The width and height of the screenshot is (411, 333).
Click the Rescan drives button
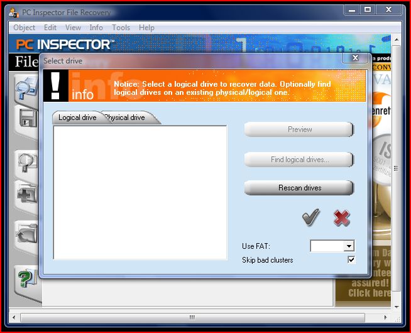coord(299,188)
